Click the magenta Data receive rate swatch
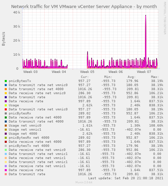The height and width of the screenshot is (186, 168). coord(6,170)
